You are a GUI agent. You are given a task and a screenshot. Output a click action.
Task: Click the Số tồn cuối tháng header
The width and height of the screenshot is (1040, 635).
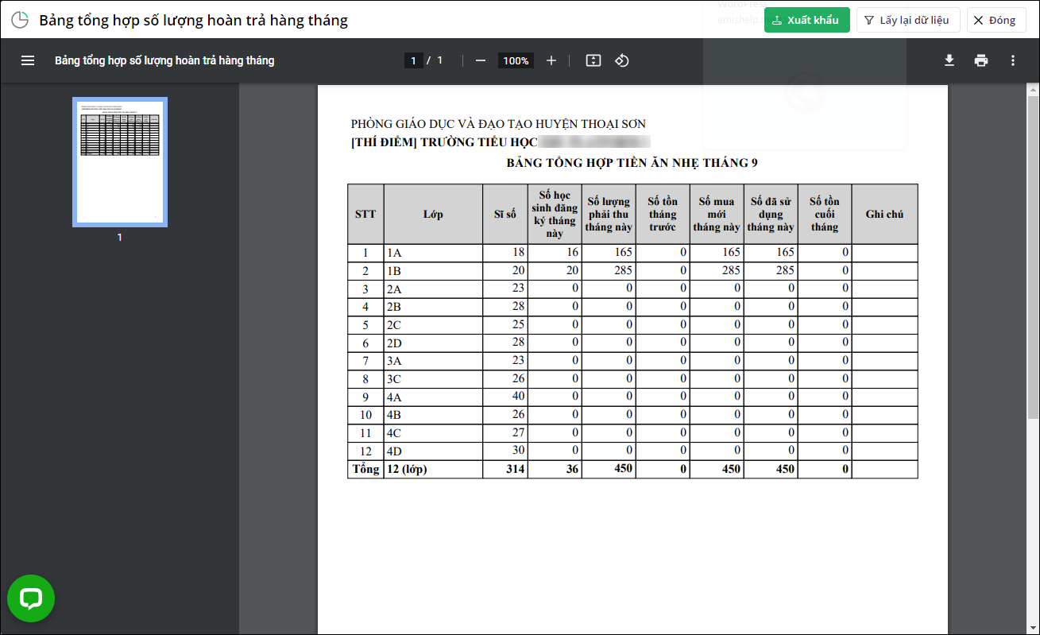point(825,214)
